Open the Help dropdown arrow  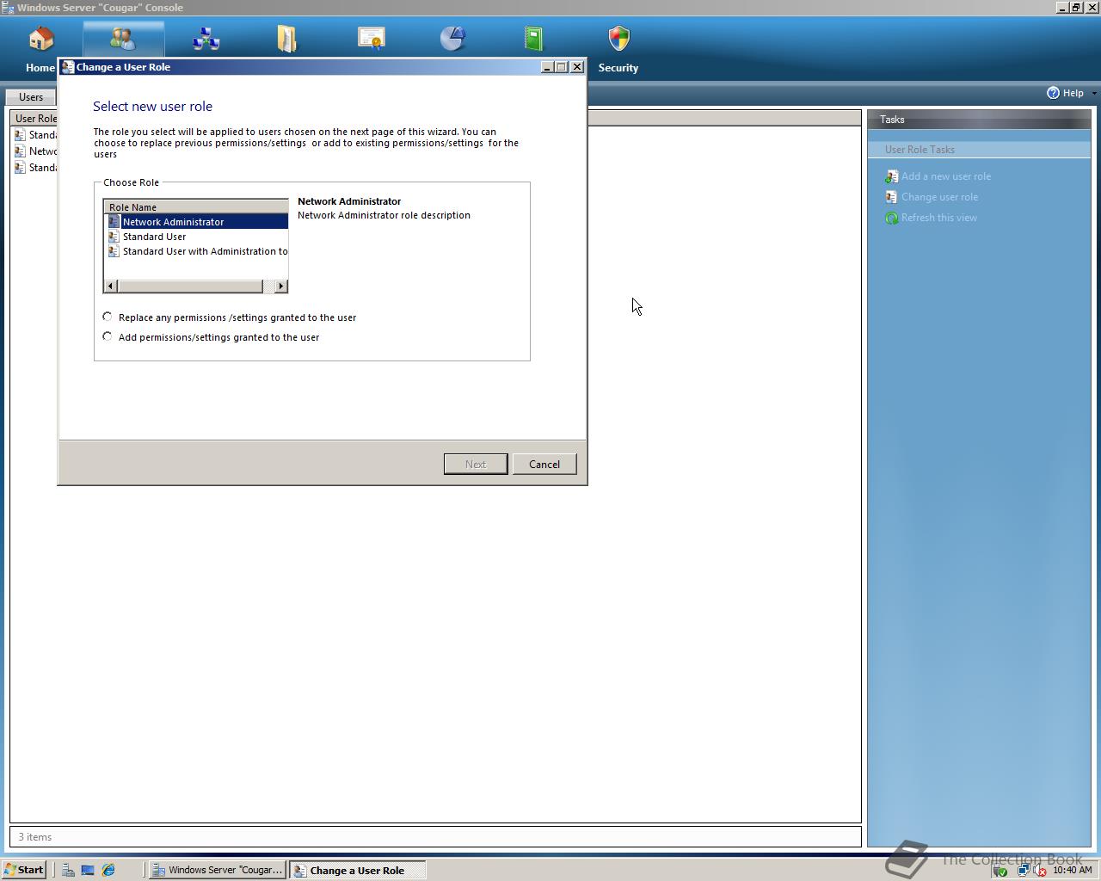point(1093,93)
